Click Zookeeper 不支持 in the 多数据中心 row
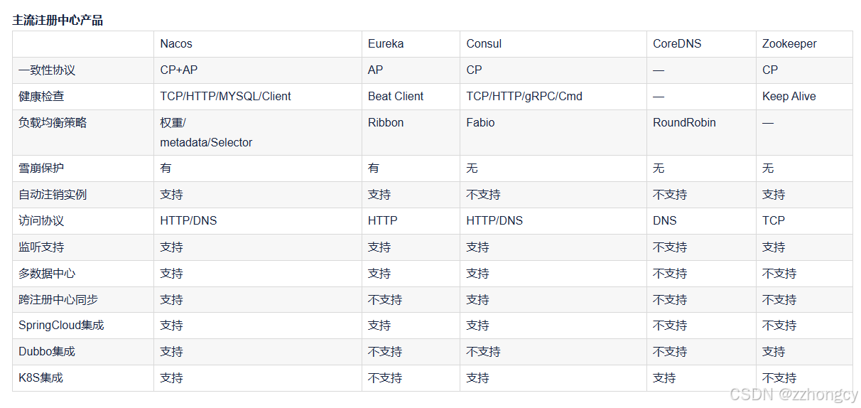The width and height of the screenshot is (861, 408). [x=779, y=274]
